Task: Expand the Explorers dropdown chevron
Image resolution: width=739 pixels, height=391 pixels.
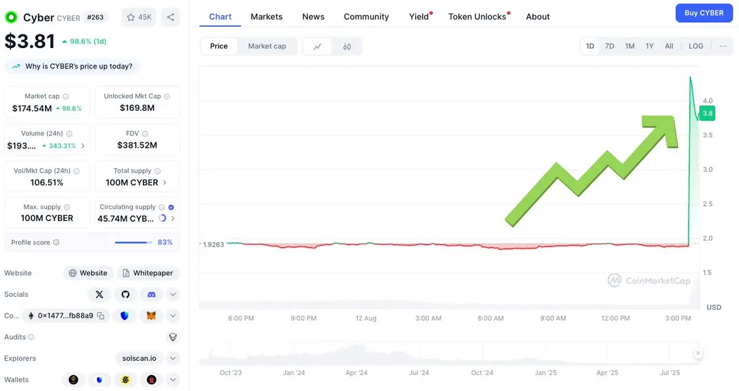Action: click(173, 358)
